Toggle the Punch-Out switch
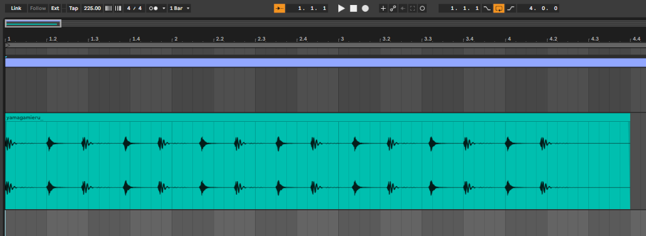Image resolution: width=646 pixels, height=236 pixels. click(511, 8)
